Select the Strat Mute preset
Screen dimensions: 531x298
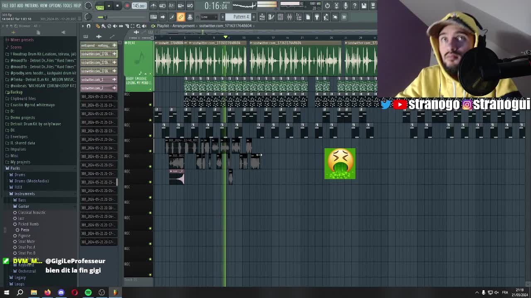[x=26, y=241]
